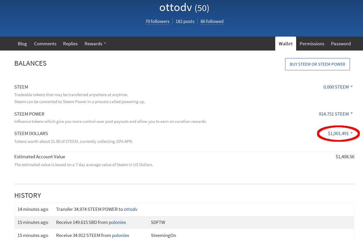363x239 pixels.
Task: Expand the 914.751 STEEM power dropdown
Action: pos(336,114)
